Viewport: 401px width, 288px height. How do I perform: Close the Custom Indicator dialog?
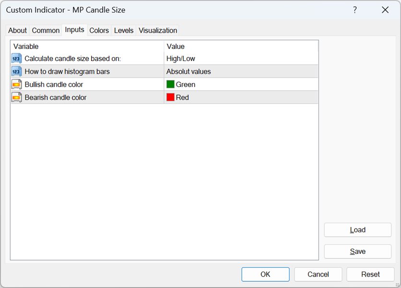pos(385,10)
